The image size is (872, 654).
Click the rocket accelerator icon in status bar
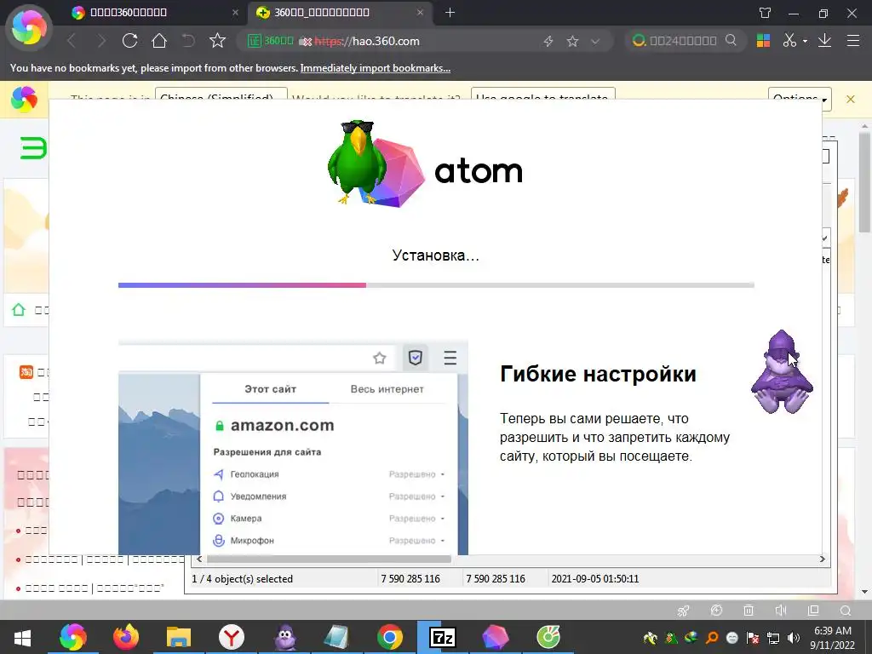(x=684, y=611)
